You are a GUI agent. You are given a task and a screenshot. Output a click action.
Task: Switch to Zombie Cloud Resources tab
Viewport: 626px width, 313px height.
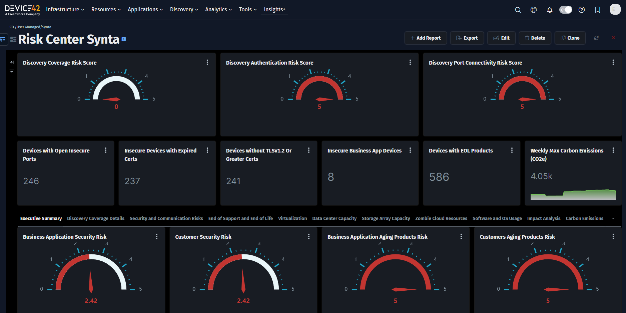pos(441,218)
